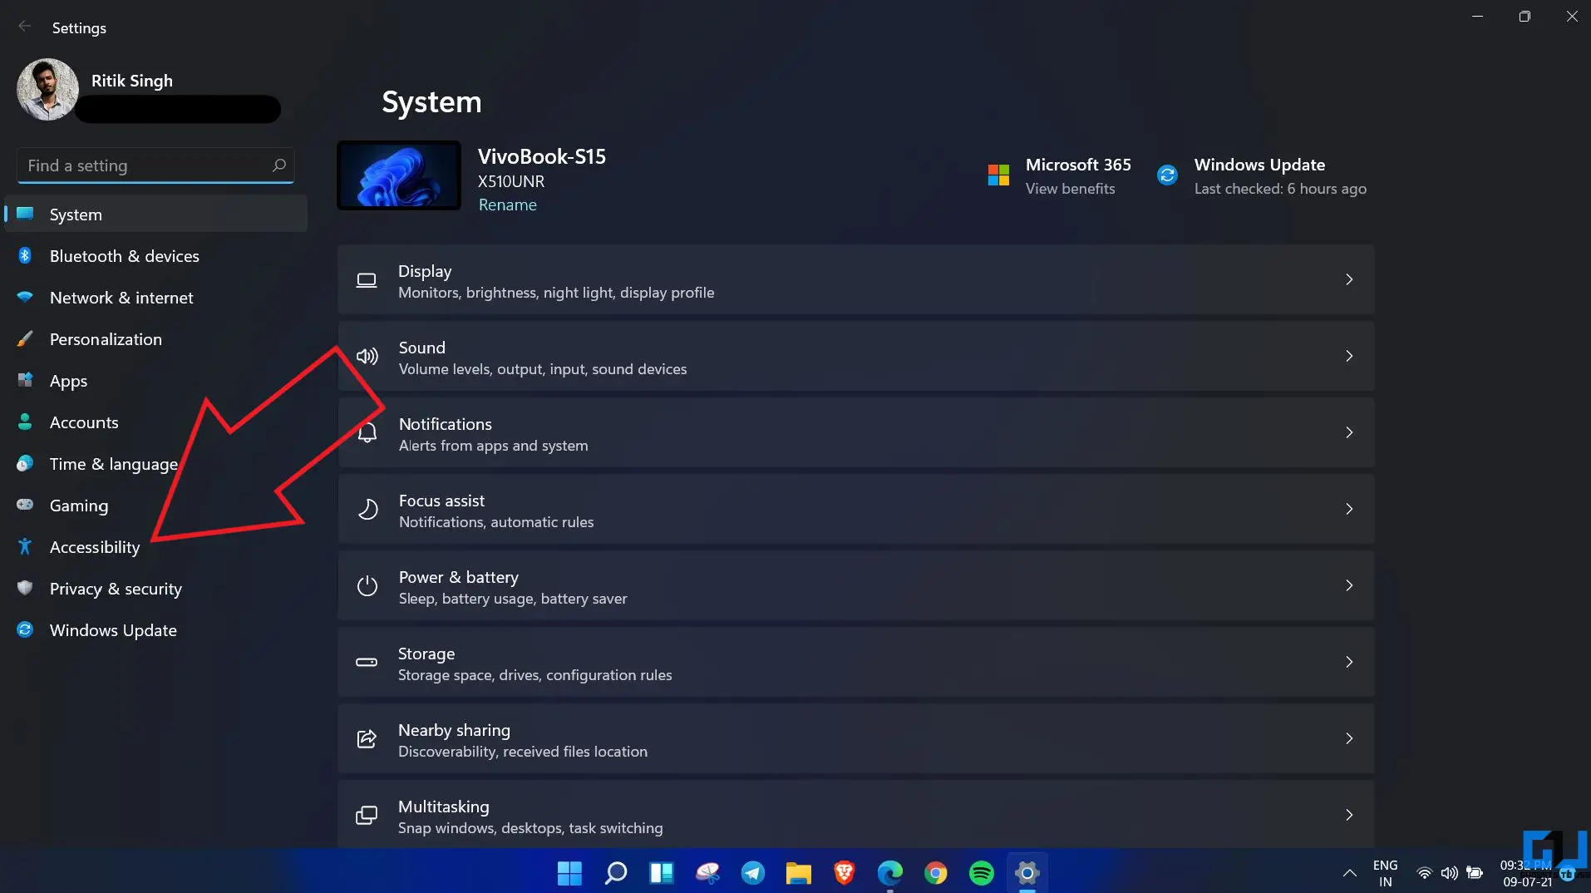
Task: Expand the Display row chevron
Action: click(x=1349, y=279)
